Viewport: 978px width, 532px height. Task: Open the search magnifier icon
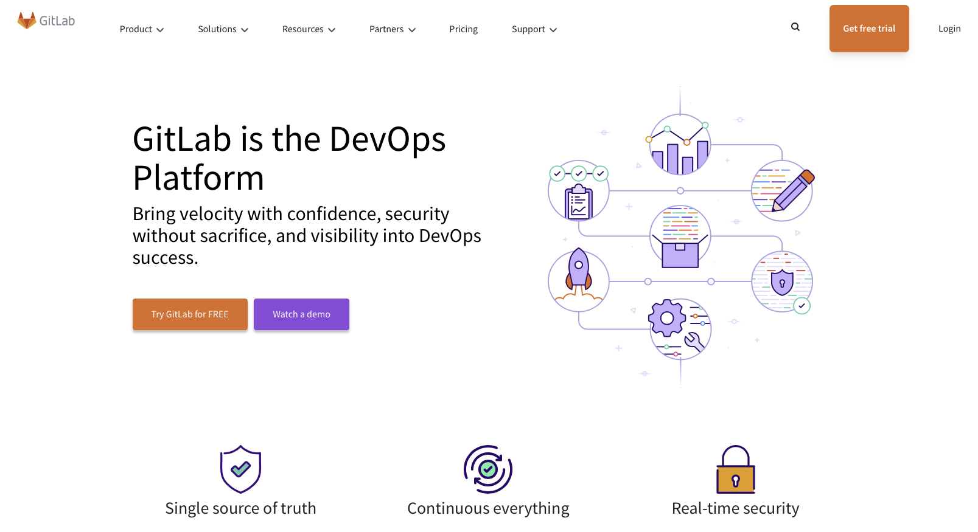(795, 27)
